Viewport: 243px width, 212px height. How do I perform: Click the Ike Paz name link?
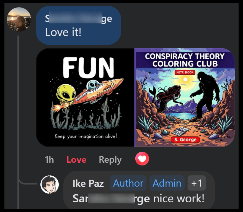click(88, 183)
